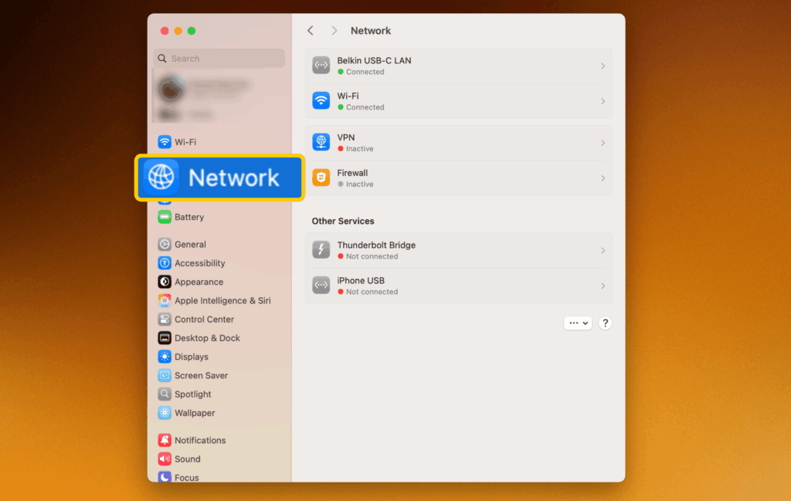Click the Help question mark button

point(605,323)
